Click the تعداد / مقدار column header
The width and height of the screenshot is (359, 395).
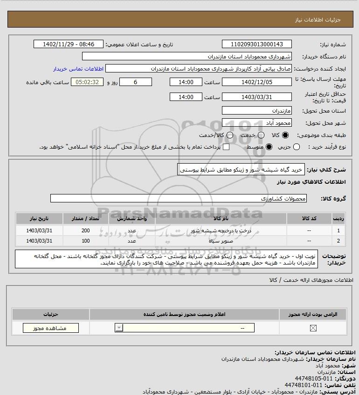[85, 218]
